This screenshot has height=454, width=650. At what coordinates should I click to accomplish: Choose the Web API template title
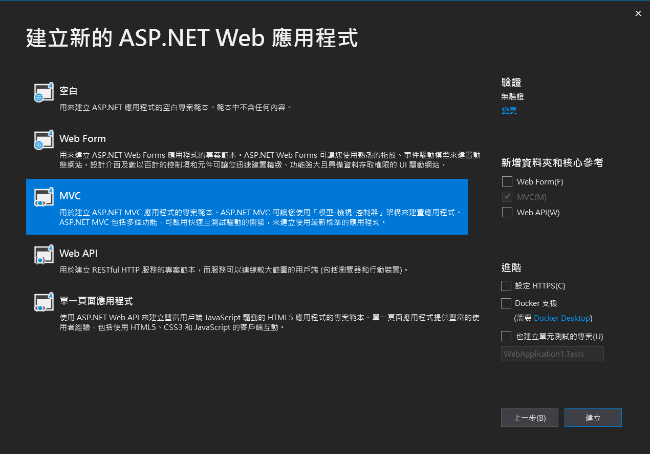click(78, 253)
